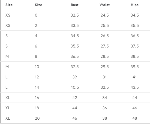Select the XS size 0 row label
The height and width of the screenshot is (124, 150).
(8, 15)
